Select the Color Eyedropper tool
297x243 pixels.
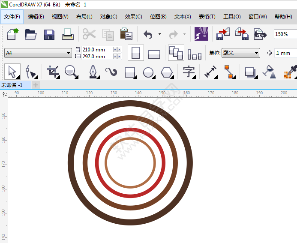pos(290,72)
